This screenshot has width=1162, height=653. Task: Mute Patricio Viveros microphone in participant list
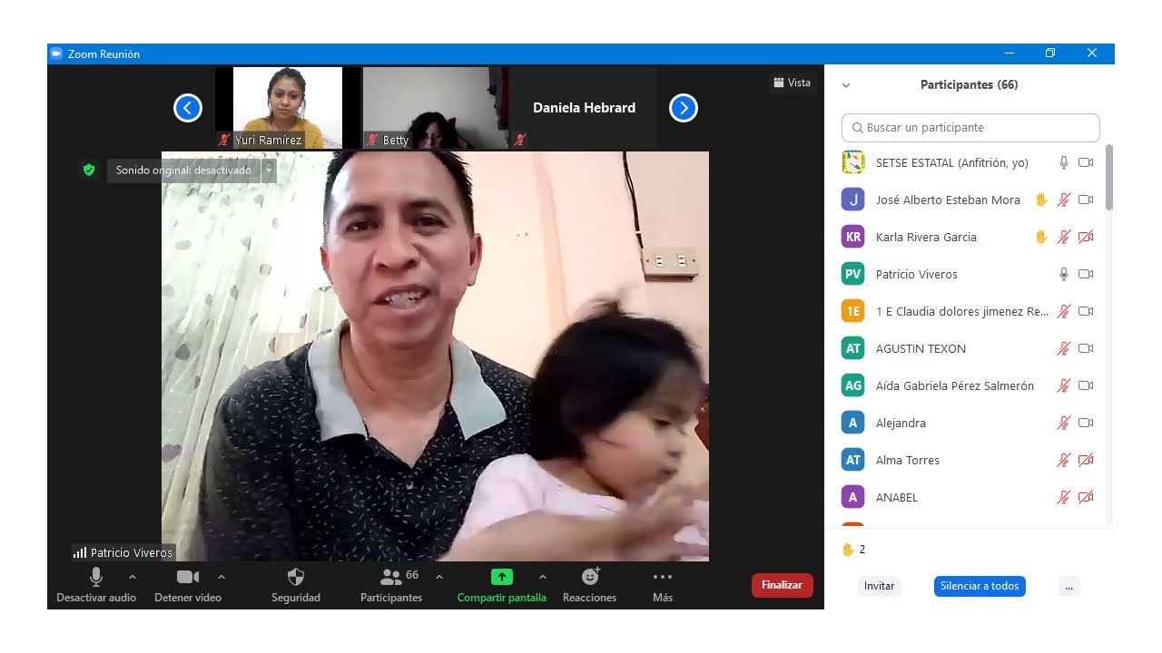coord(1064,274)
